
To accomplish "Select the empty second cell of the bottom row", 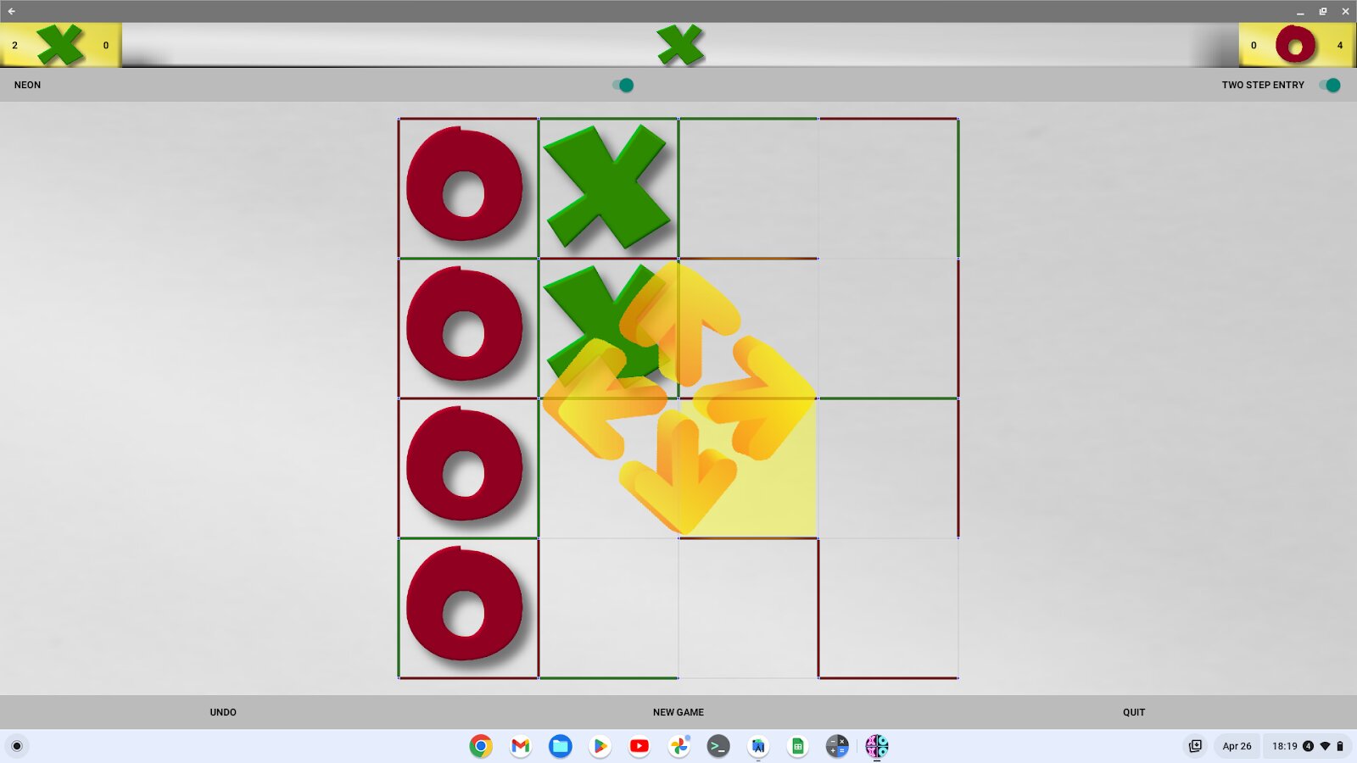I will [x=608, y=608].
